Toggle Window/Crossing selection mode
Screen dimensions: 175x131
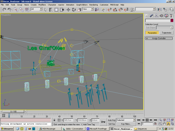62,10
